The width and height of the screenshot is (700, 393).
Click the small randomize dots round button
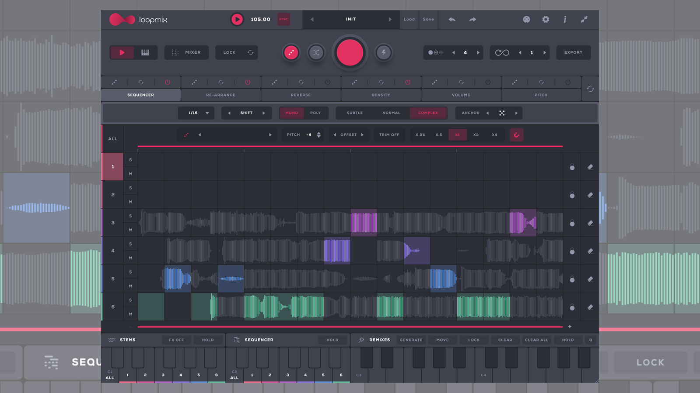click(291, 52)
